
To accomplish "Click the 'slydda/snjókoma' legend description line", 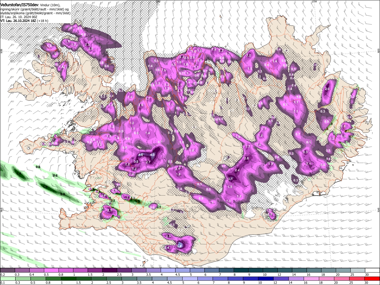I will coord(35,13).
